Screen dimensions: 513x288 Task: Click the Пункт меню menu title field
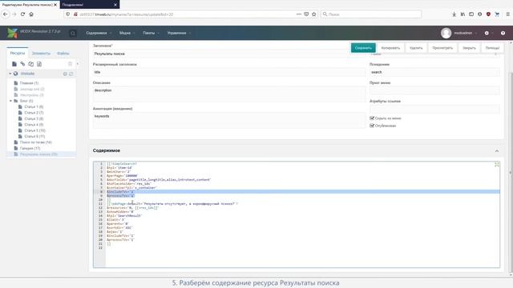[x=434, y=90]
